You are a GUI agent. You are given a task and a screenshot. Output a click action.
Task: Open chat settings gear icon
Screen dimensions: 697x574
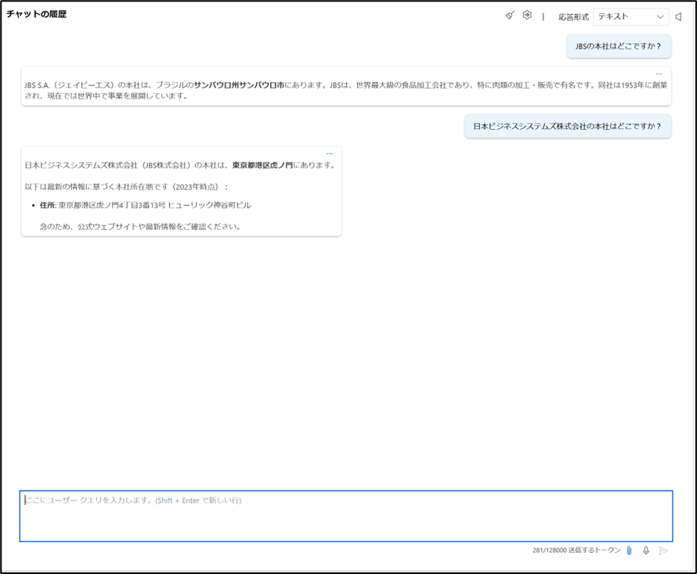527,15
